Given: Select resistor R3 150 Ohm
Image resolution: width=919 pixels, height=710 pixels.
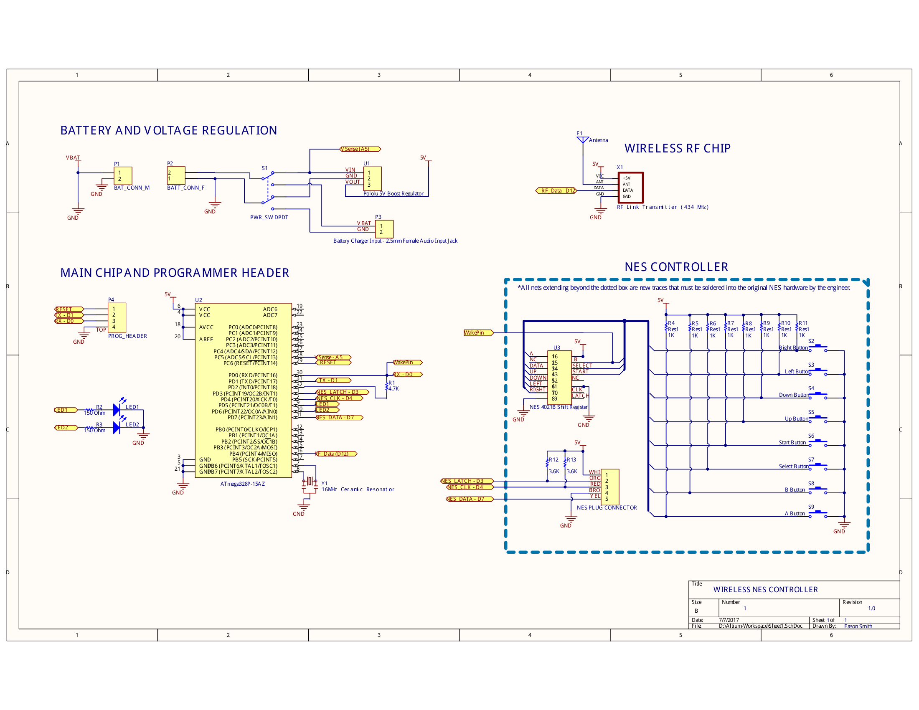Looking at the screenshot, I should click(x=90, y=427).
